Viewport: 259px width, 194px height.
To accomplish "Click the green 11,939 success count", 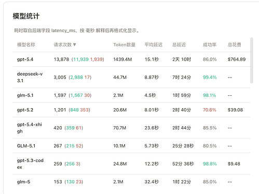I will tap(81, 59).
